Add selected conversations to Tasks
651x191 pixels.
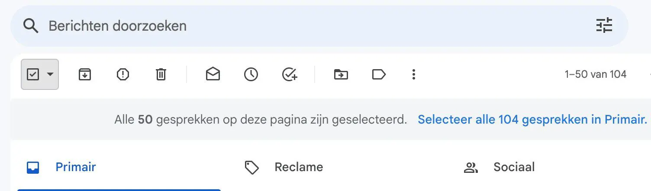coord(290,75)
